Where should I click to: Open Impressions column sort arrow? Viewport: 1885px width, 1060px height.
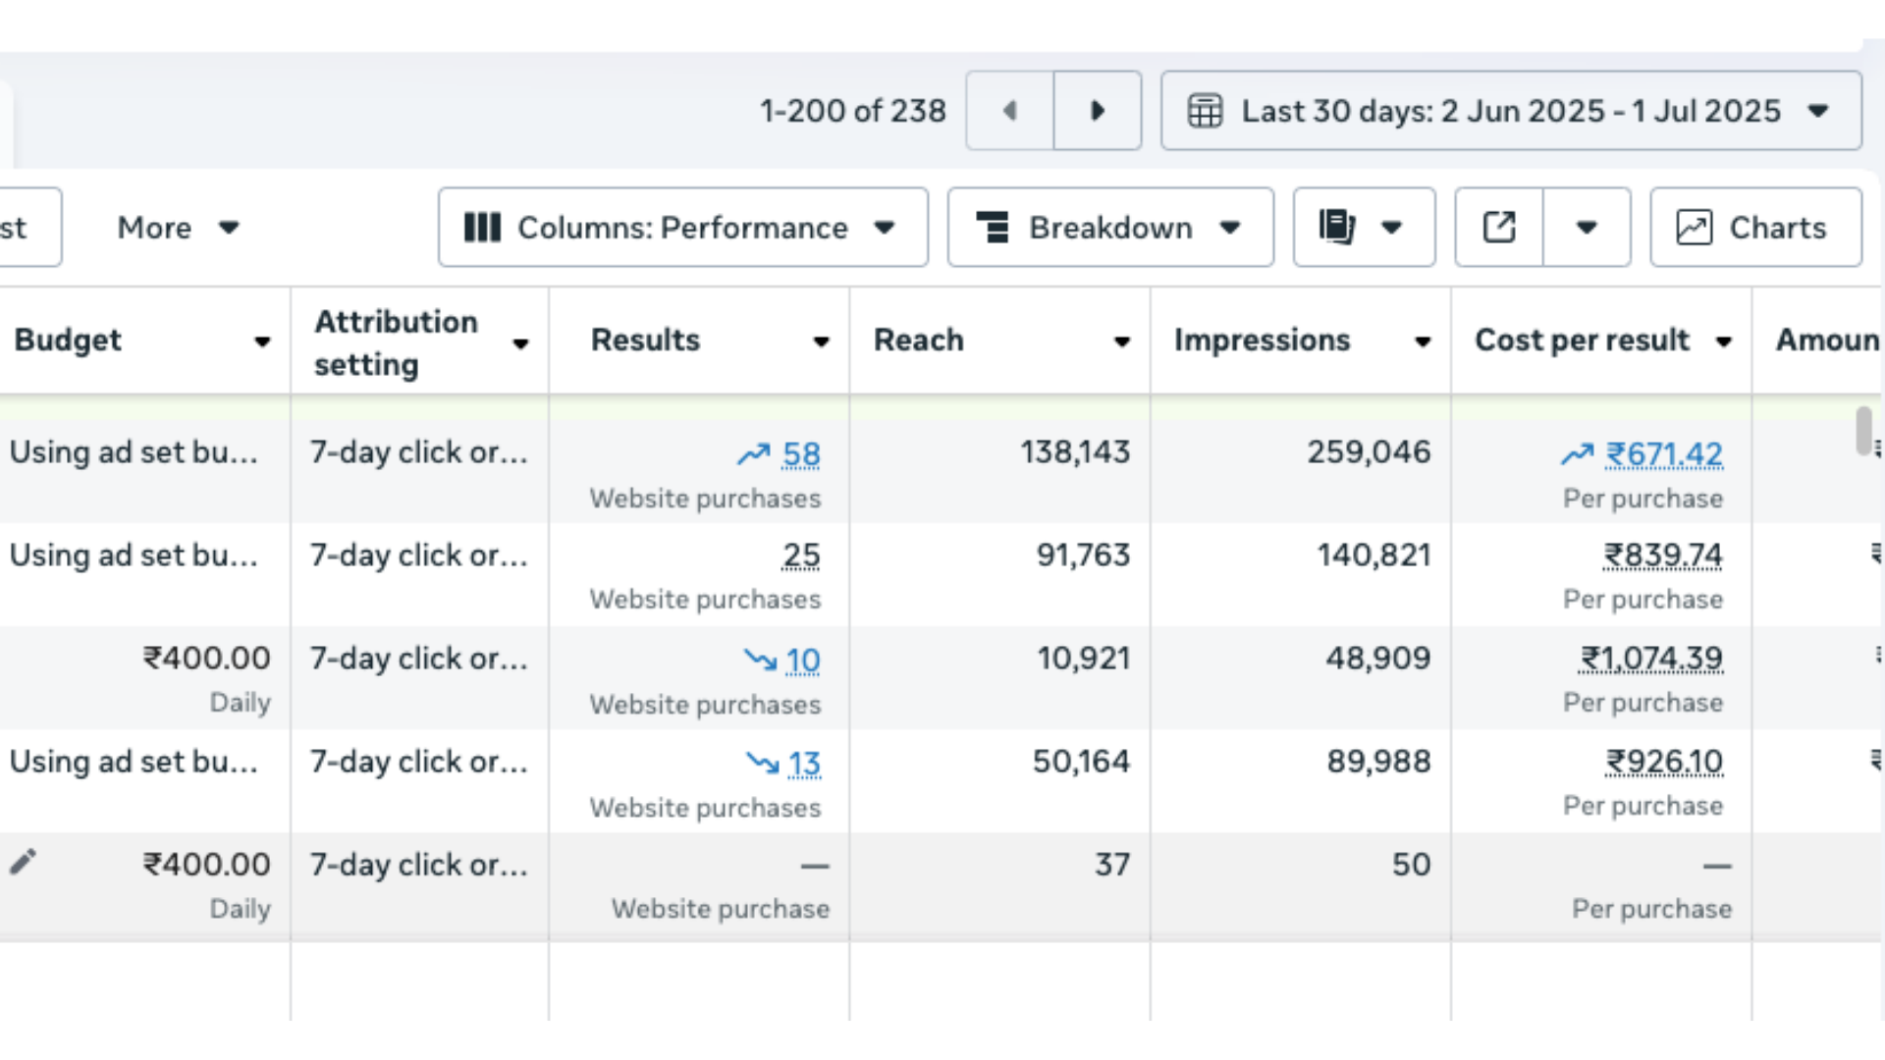click(x=1422, y=342)
